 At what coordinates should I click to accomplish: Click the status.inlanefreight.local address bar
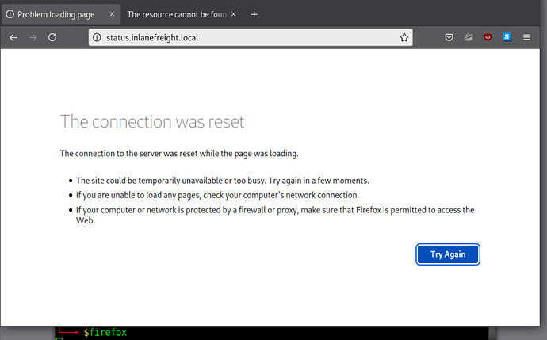(238, 37)
